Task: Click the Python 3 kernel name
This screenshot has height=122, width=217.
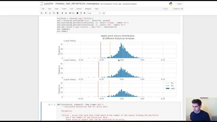Action: (x=177, y=9)
